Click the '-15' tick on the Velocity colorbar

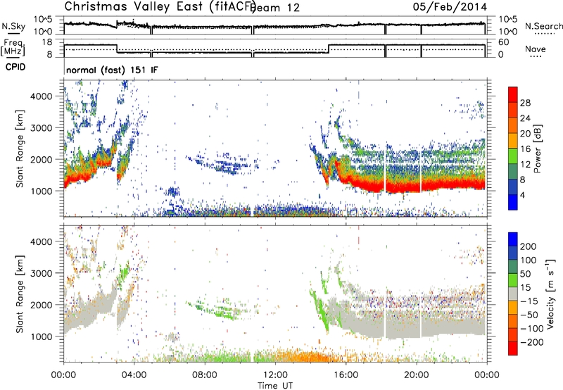coord(529,301)
